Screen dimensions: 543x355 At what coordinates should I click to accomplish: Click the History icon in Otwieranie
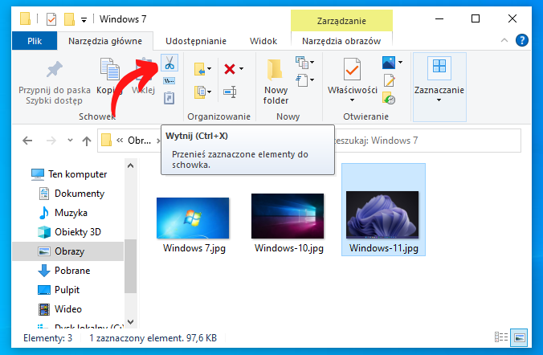point(389,98)
